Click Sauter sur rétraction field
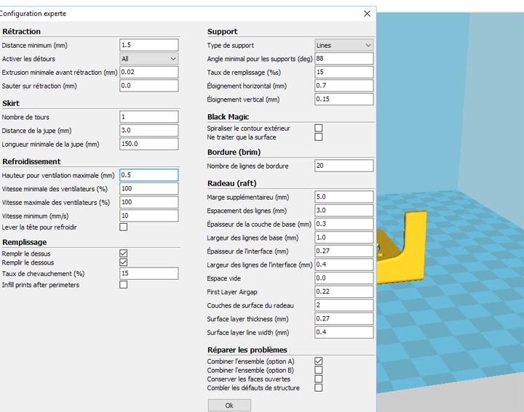524x412 pixels. click(x=149, y=86)
